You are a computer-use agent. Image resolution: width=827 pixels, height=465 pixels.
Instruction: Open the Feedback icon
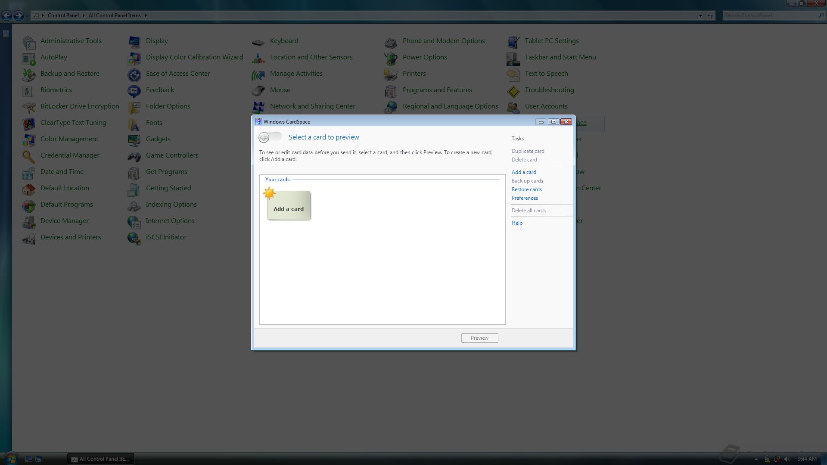(134, 91)
